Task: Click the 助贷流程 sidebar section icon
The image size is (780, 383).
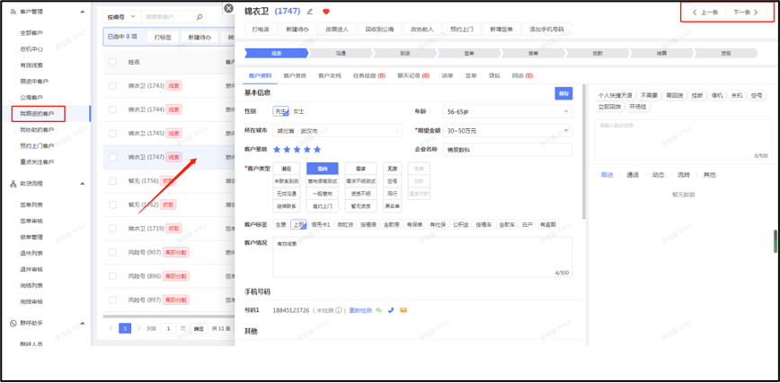Action: [x=13, y=184]
